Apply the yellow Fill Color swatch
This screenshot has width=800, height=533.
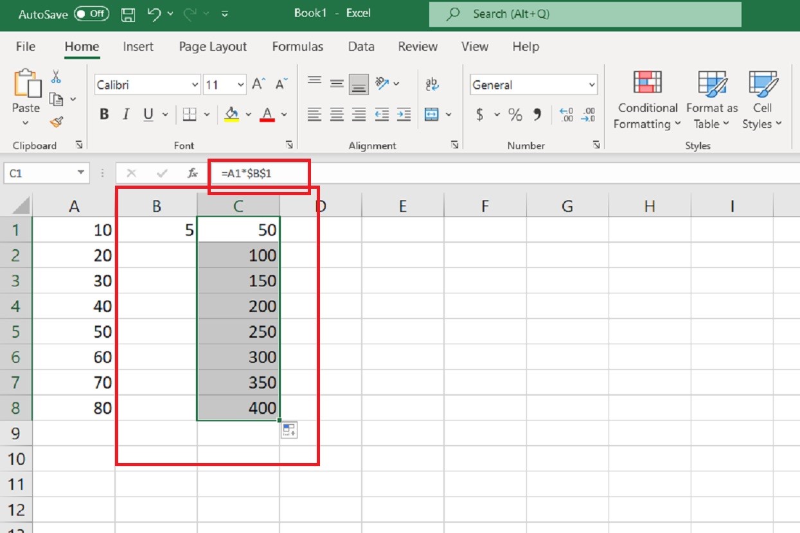231,115
